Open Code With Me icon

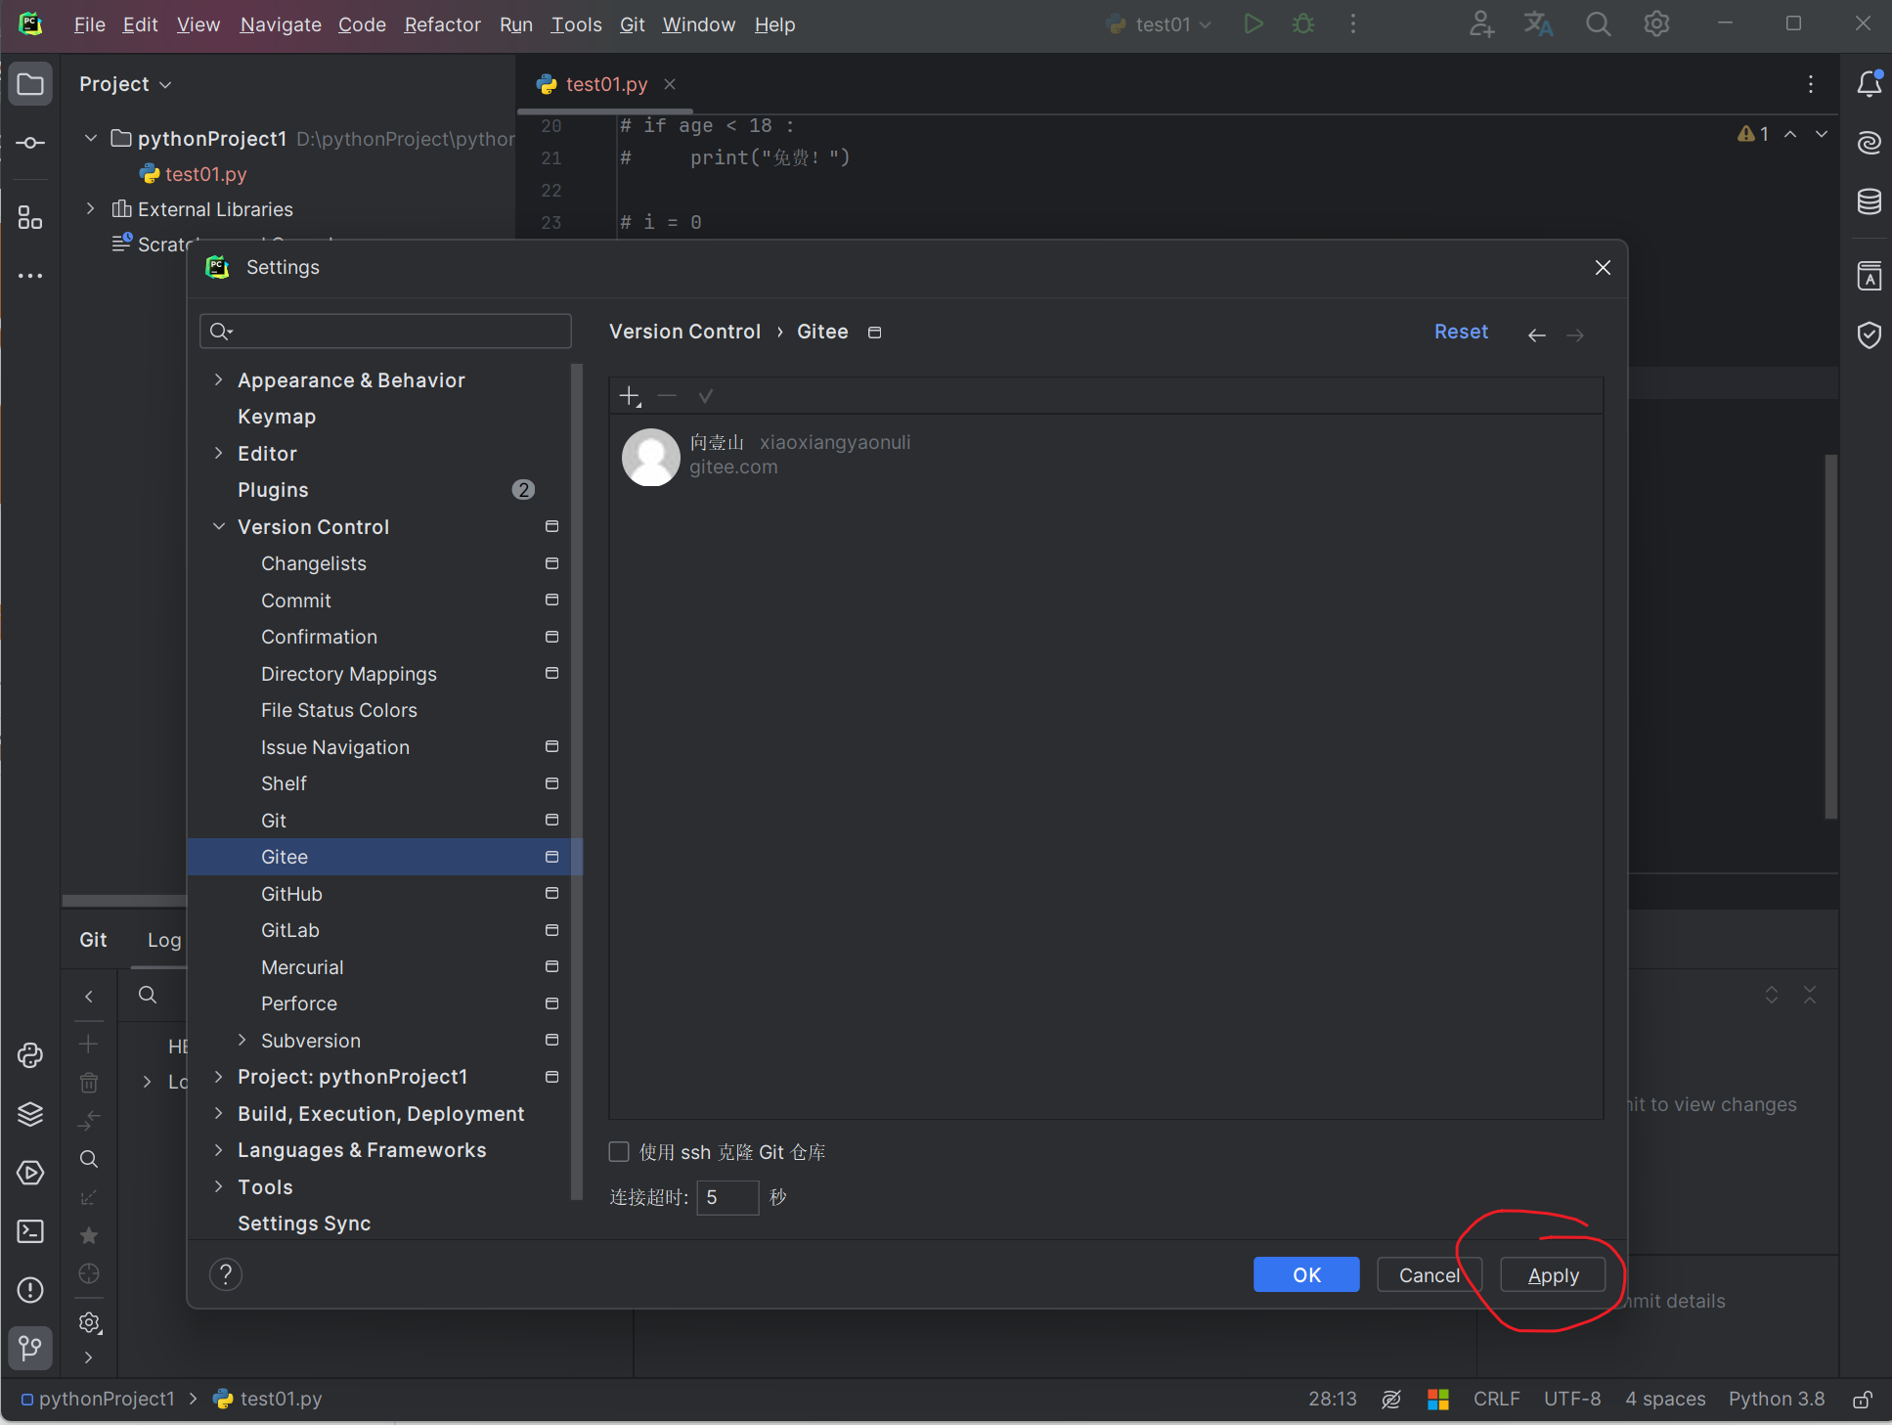pos(1481,24)
